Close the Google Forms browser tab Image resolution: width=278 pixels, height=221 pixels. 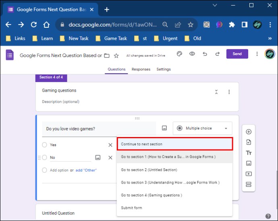(92, 10)
